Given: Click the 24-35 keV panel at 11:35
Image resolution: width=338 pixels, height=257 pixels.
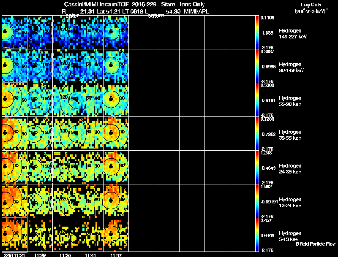Looking at the screenshot, I should pos(65,167).
